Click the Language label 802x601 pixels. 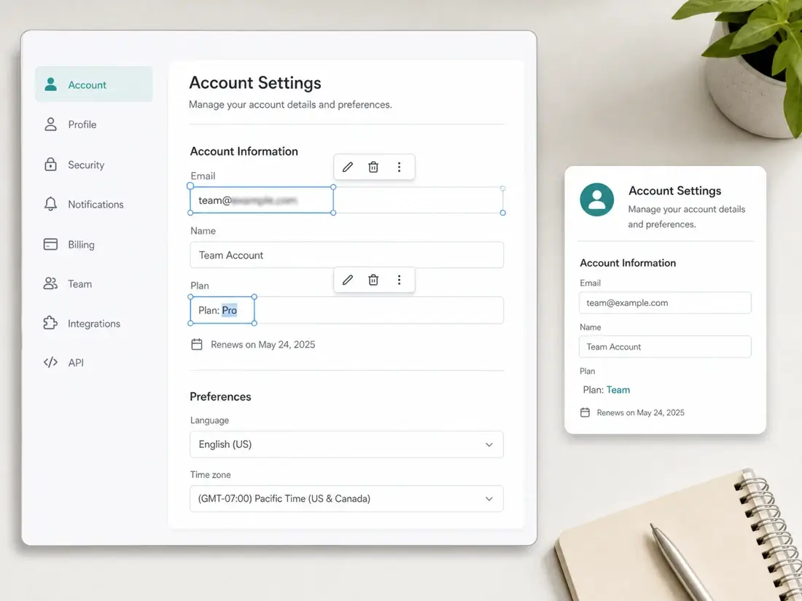pyautogui.click(x=210, y=420)
